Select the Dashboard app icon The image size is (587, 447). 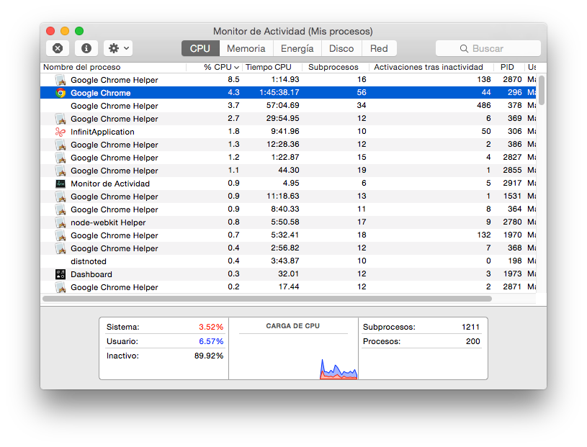tap(59, 274)
